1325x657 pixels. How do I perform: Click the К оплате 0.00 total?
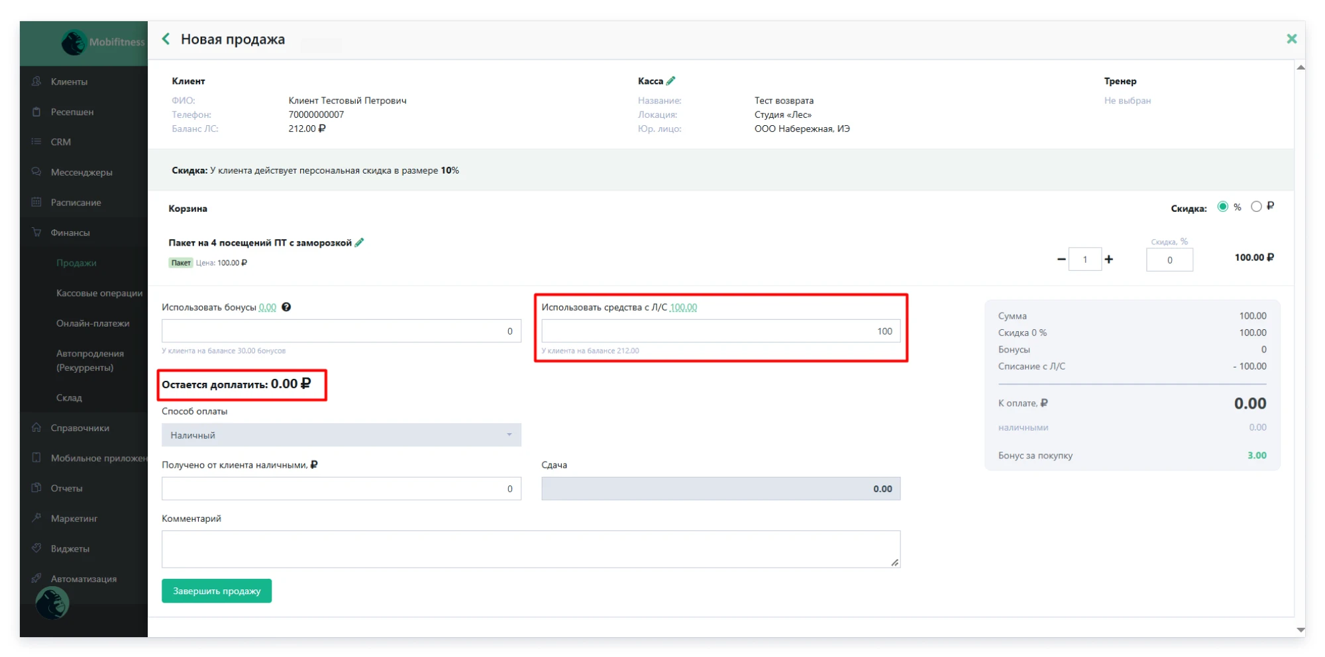coord(1250,403)
